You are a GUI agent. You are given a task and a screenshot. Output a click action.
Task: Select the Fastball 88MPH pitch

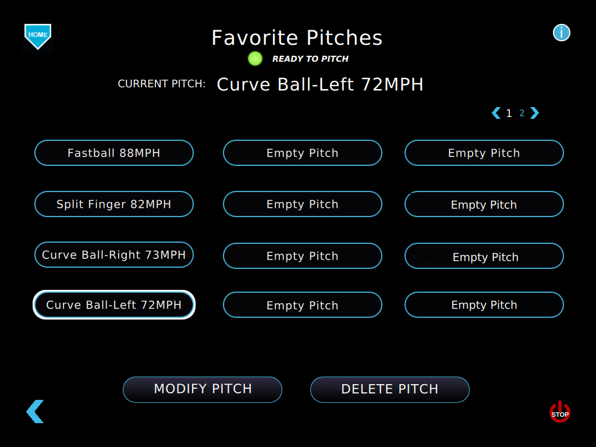point(114,152)
